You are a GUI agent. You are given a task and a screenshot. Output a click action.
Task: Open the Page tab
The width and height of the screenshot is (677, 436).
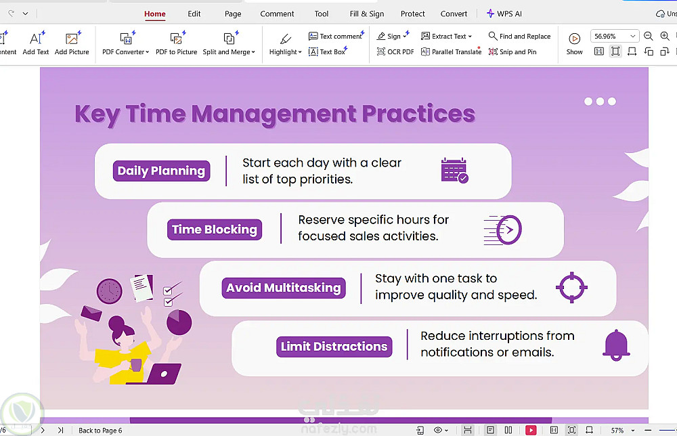[233, 14]
